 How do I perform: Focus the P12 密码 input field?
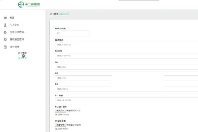coord(126,100)
